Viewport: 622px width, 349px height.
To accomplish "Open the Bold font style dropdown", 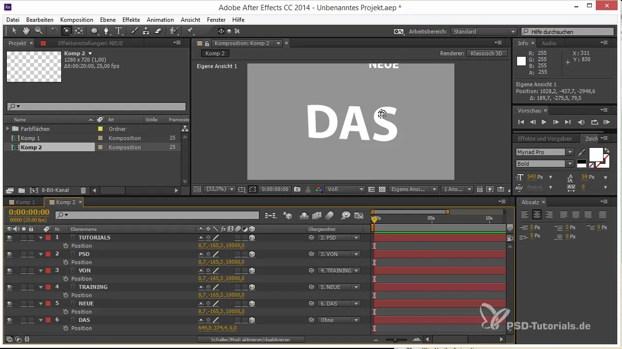I will 545,164.
